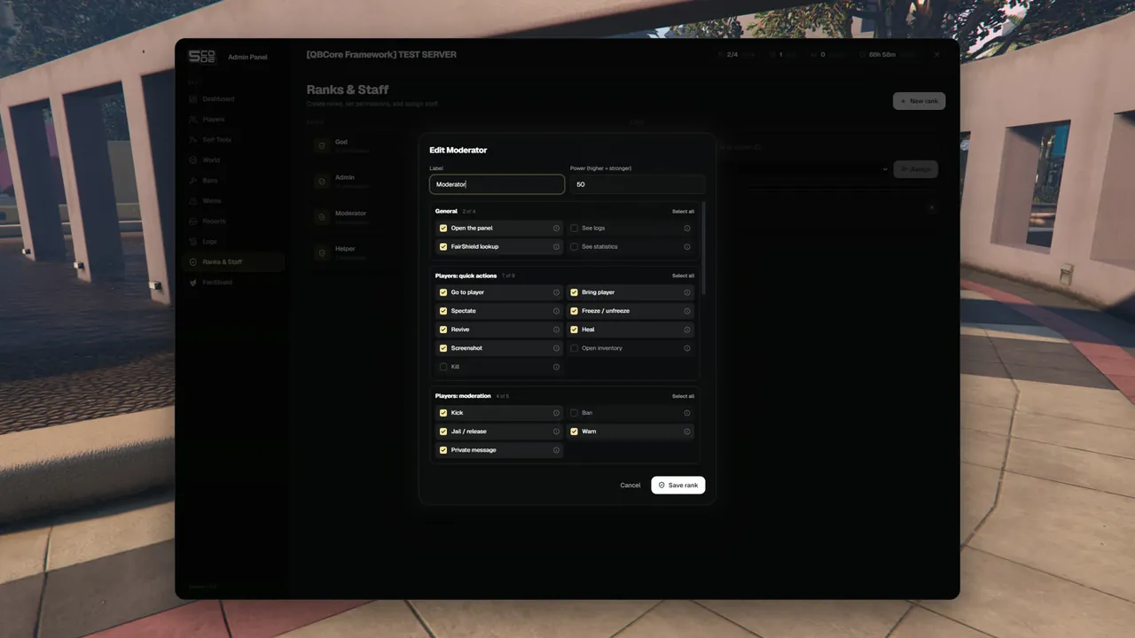Viewport: 1135px width, 638px height.
Task: Check the Kill permission box
Action: (443, 367)
